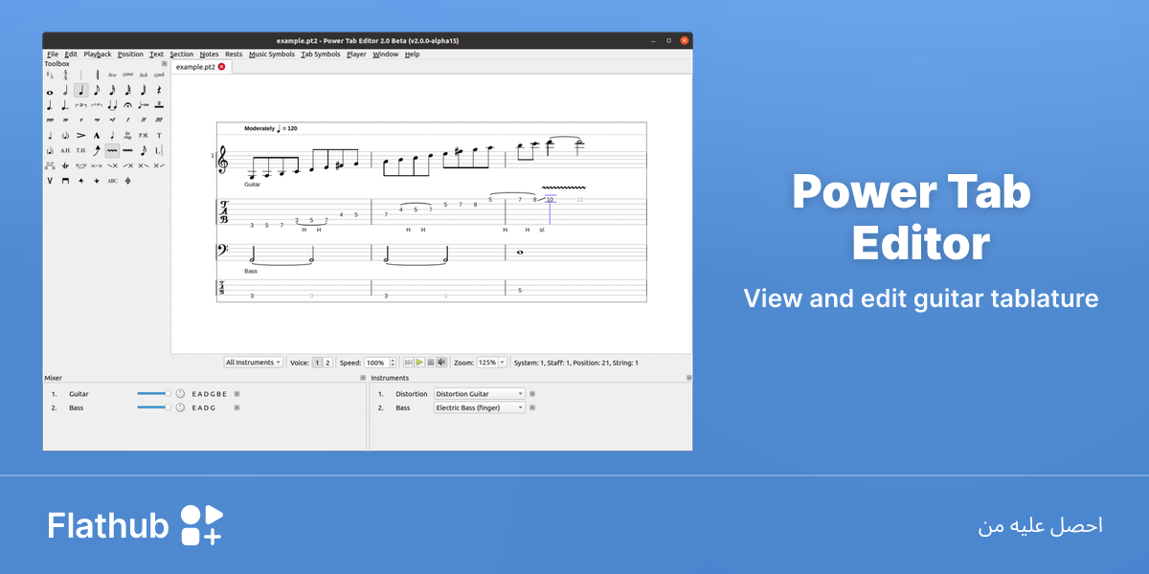Remove the Electric Bass instrument row

(532, 408)
